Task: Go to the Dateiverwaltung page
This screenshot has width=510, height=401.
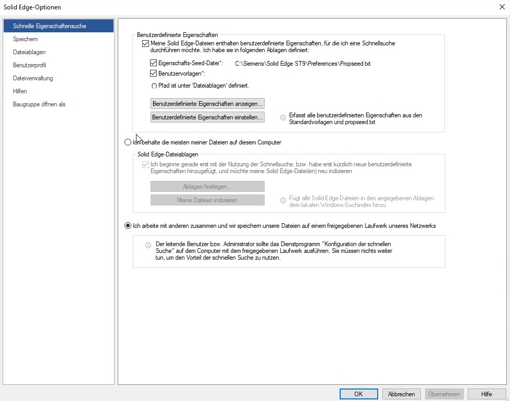Action: click(33, 78)
